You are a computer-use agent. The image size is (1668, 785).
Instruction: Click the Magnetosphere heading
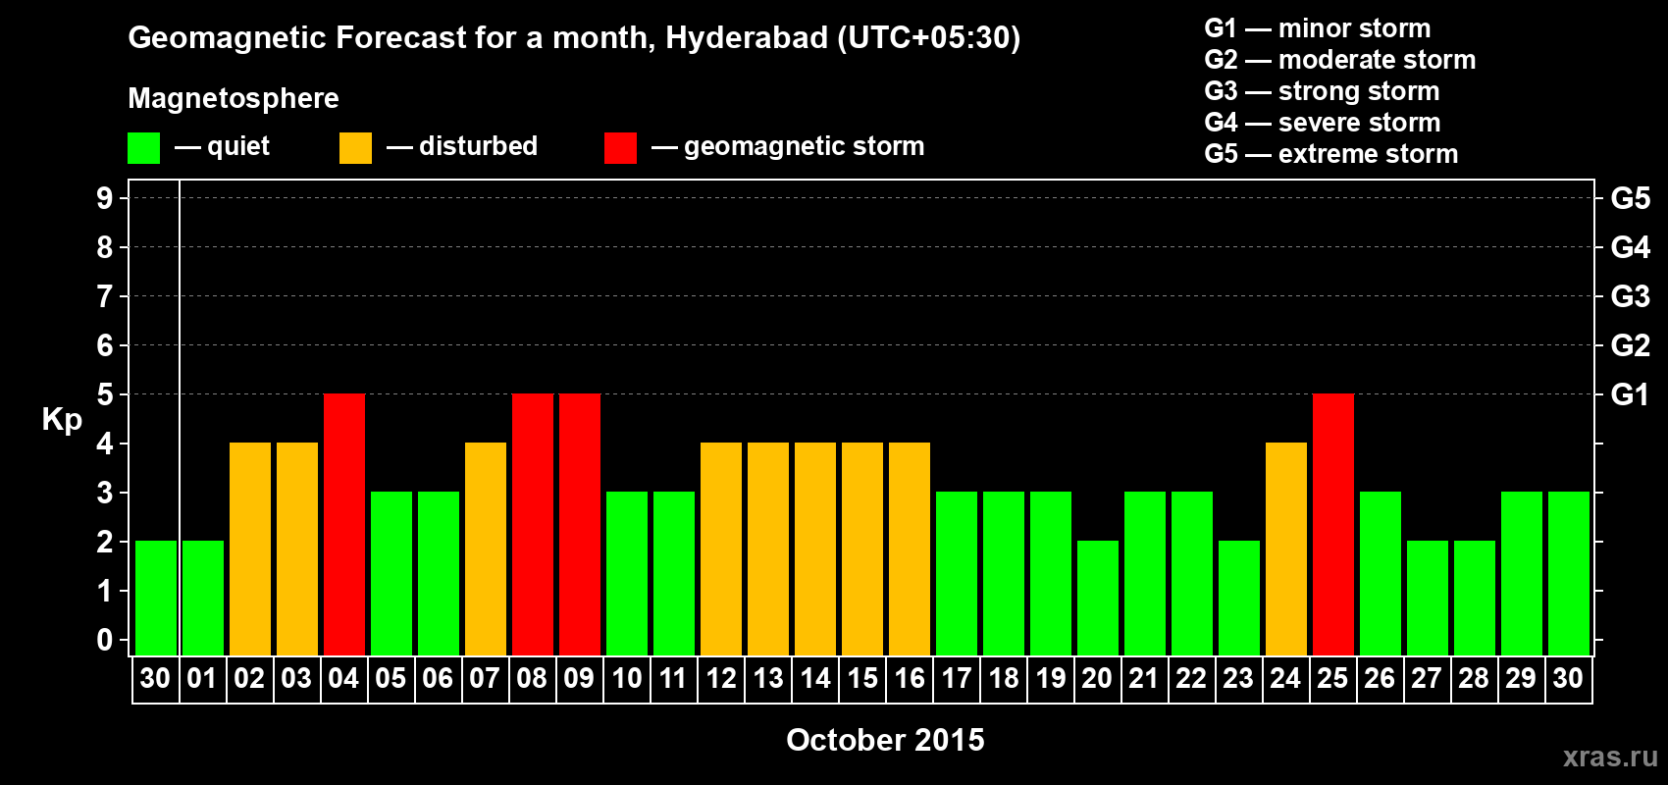234,99
